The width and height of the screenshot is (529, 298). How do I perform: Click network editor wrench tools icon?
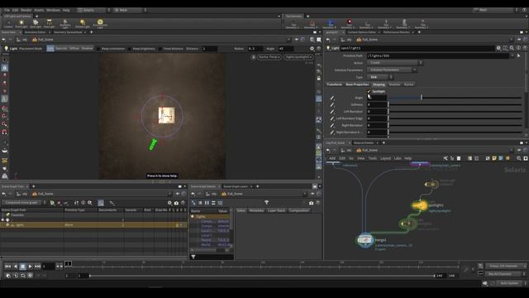click(446, 158)
